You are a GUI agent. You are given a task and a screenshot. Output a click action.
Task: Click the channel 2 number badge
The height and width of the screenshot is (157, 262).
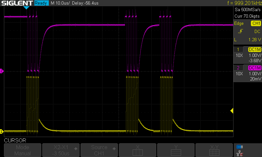point(238,68)
